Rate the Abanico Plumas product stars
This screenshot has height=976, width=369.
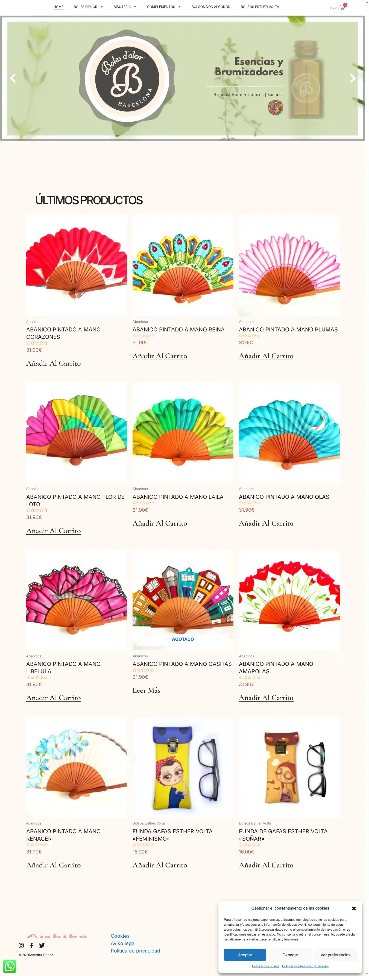(250, 336)
